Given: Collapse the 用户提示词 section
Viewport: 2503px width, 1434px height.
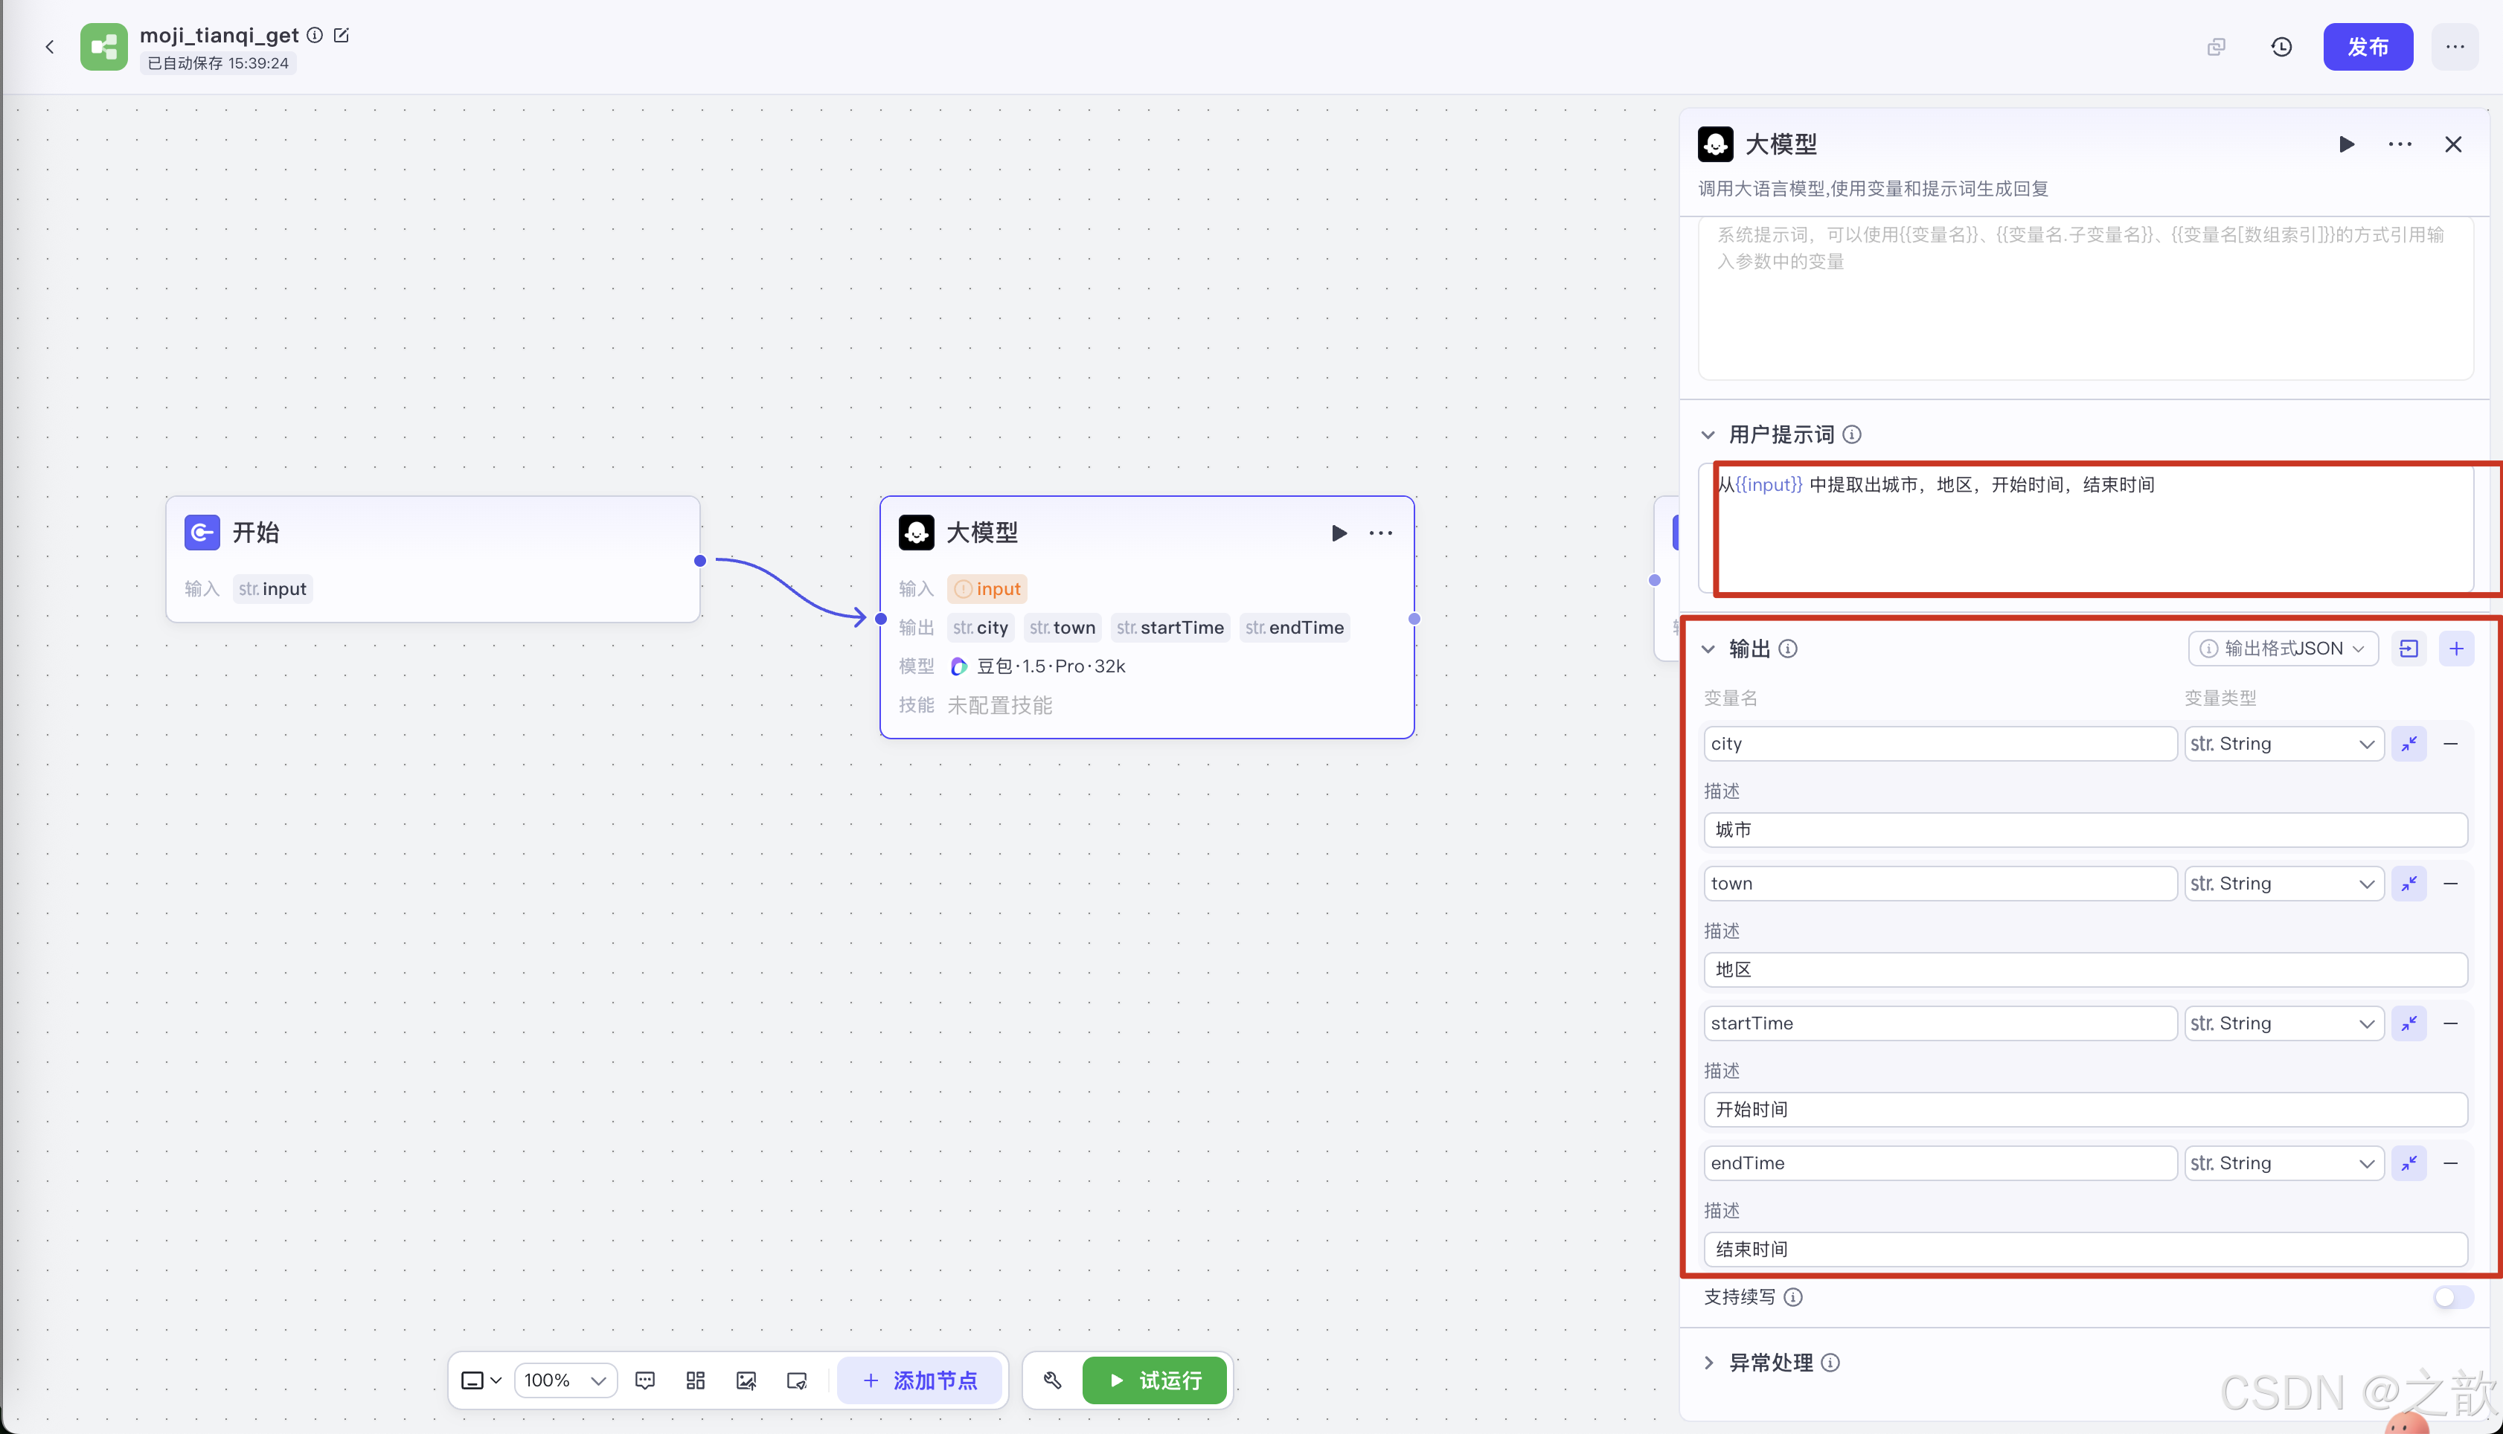Looking at the screenshot, I should pyautogui.click(x=1709, y=434).
